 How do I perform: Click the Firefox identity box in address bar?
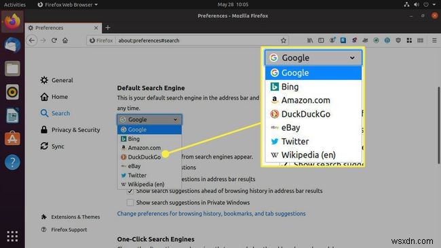tap(101, 41)
